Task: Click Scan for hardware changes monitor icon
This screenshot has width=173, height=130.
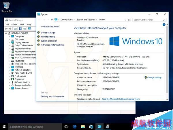Action: pyautogui.click(x=29, y=29)
